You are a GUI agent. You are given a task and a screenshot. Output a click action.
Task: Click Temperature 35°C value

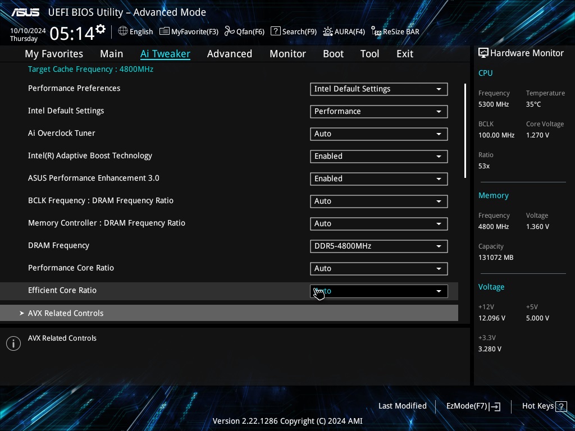point(533,104)
